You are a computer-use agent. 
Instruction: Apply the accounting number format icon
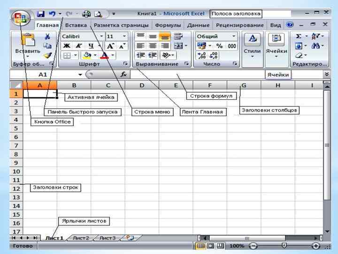201,46
